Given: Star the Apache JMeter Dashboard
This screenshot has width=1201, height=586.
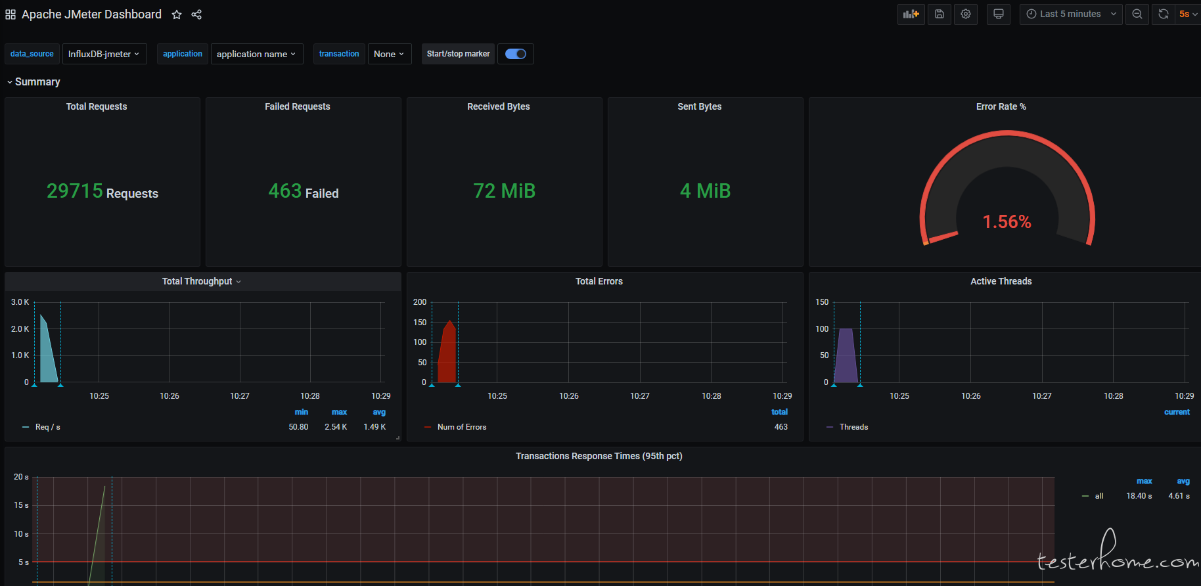Looking at the screenshot, I should [x=177, y=14].
